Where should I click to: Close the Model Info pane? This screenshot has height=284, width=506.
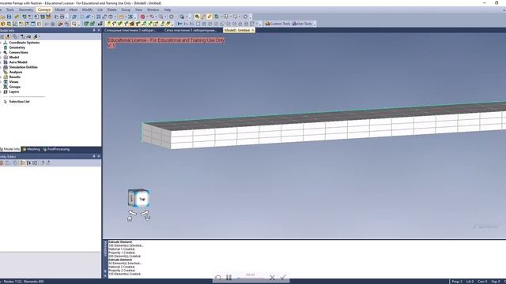pos(99,30)
